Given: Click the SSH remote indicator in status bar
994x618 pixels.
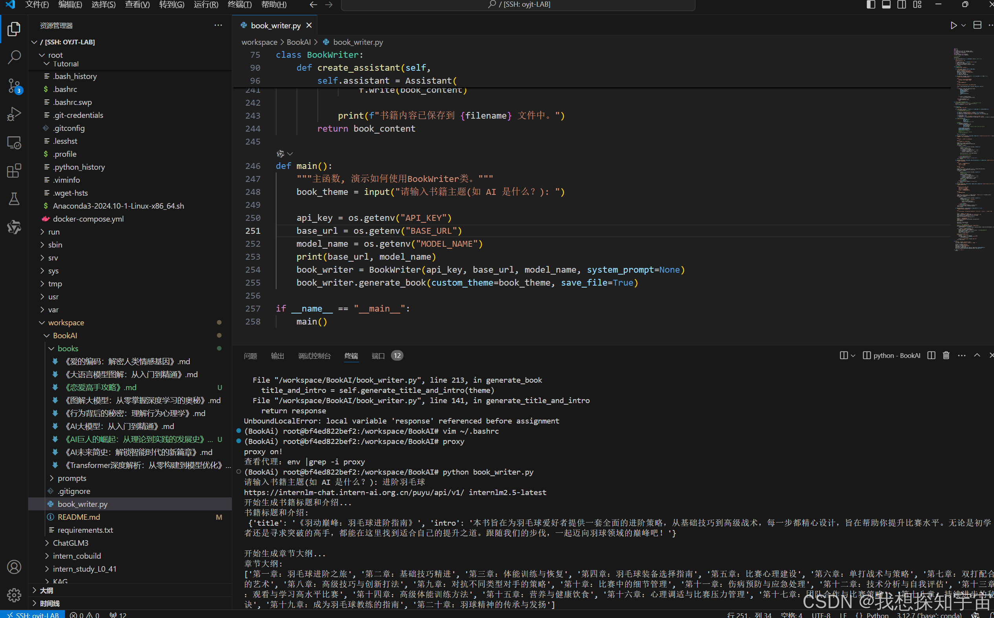Looking at the screenshot, I should point(33,614).
